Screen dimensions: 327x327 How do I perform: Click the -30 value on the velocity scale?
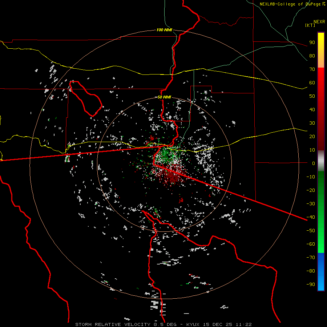311,204
